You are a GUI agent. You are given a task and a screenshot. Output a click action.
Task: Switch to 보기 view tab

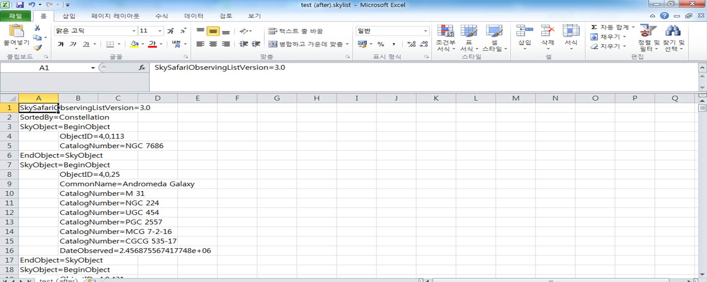[x=255, y=16]
